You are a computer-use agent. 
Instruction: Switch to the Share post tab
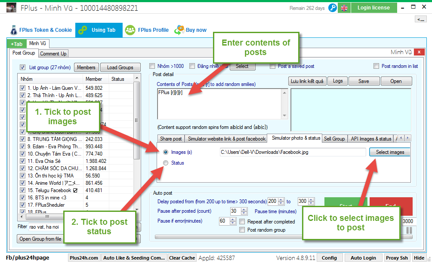click(x=171, y=139)
